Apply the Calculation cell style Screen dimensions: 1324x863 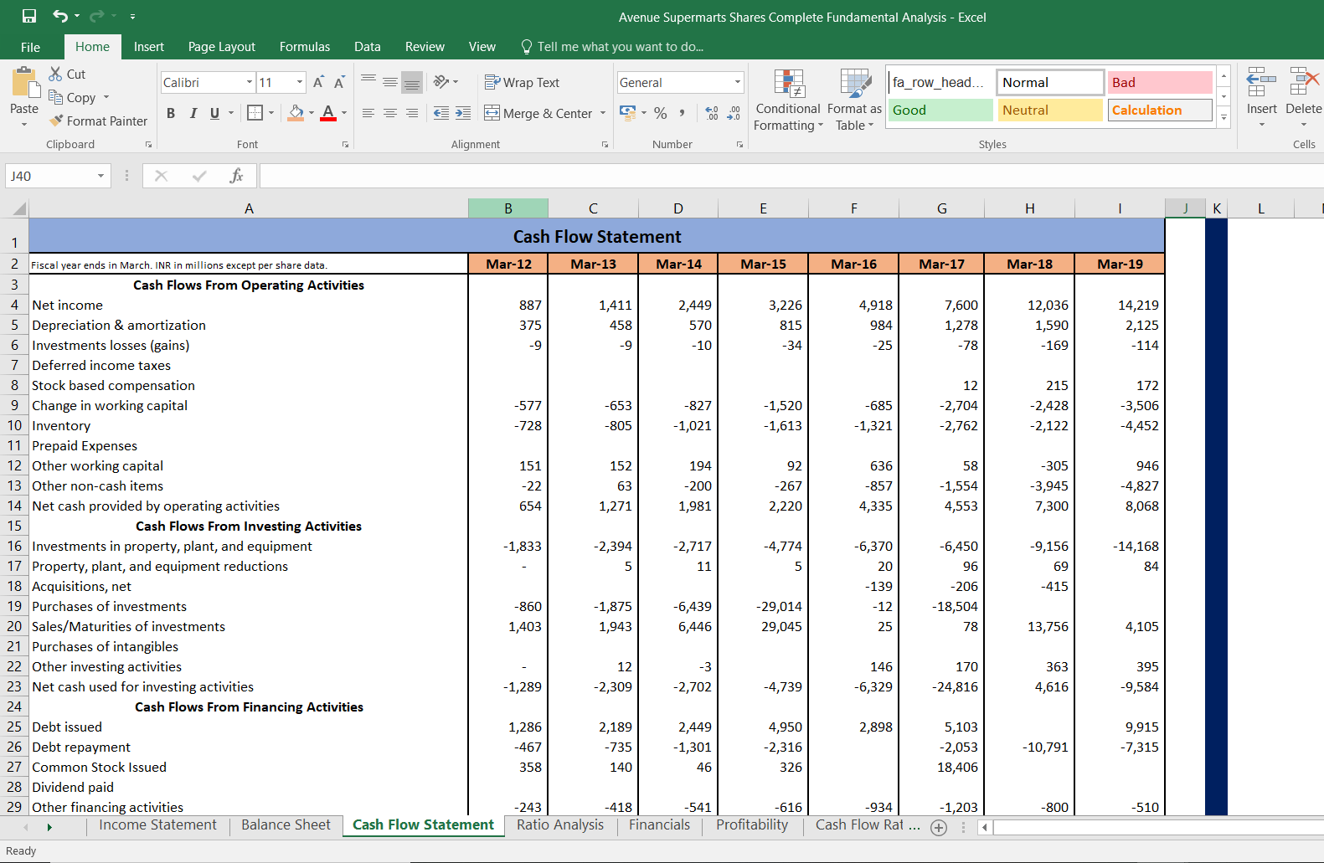pos(1160,110)
